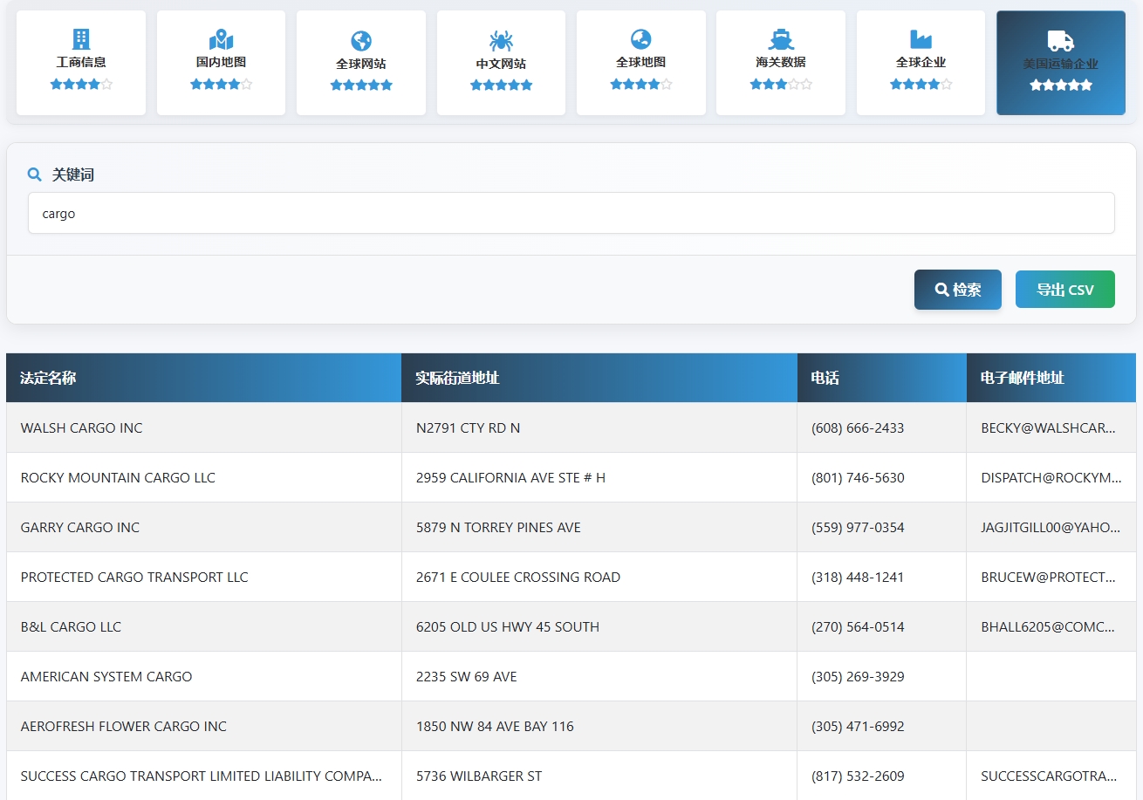
Task: Click the globe icon above 全球网站
Action: tap(361, 40)
